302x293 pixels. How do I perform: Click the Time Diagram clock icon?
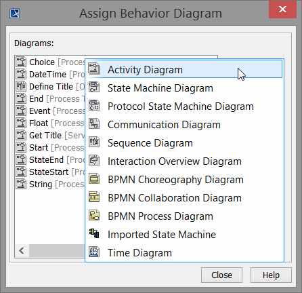click(94, 252)
